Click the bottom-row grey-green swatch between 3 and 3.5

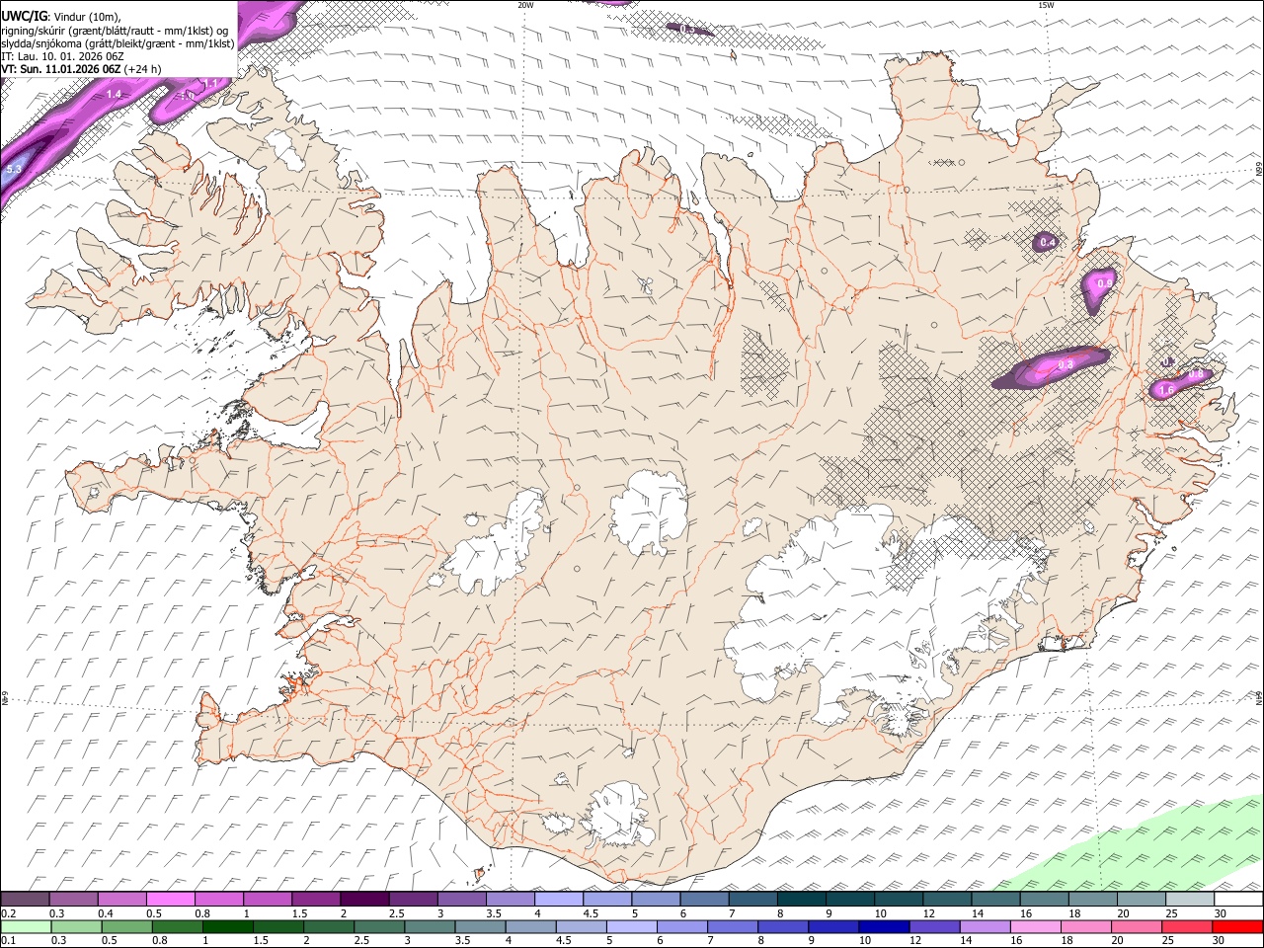(x=431, y=926)
